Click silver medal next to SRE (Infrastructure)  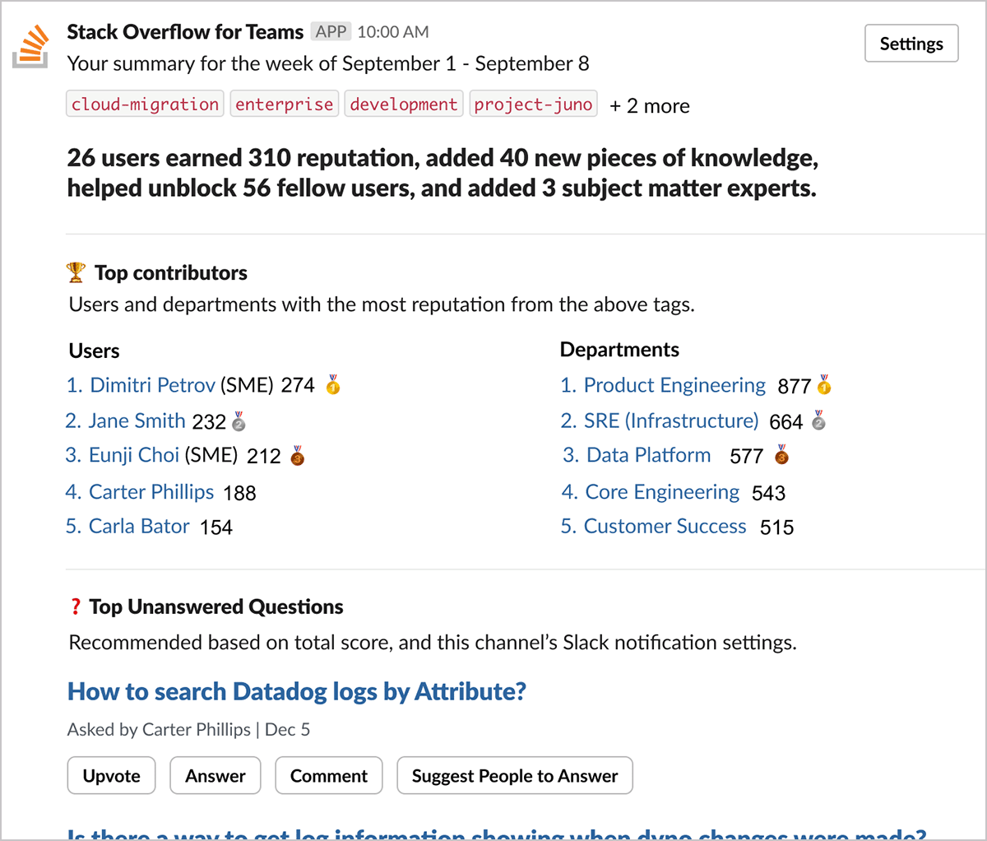coord(818,420)
